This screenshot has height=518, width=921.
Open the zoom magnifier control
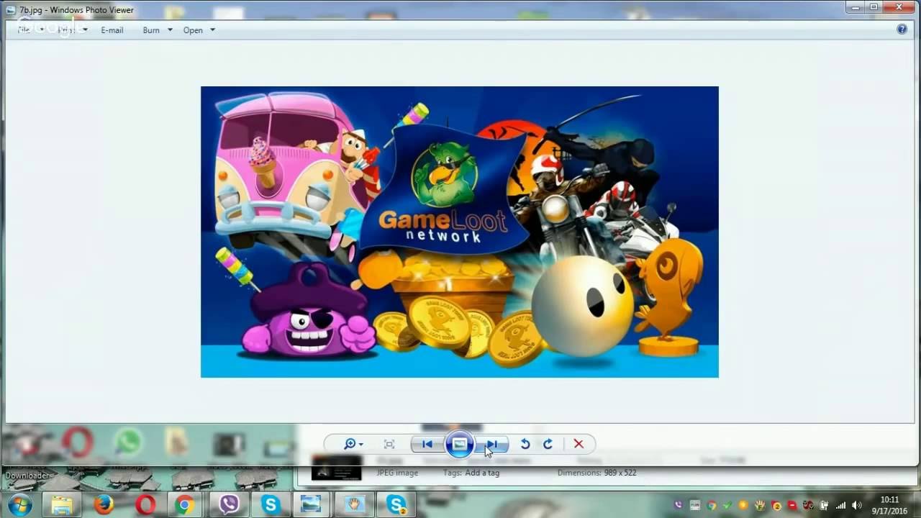(353, 444)
